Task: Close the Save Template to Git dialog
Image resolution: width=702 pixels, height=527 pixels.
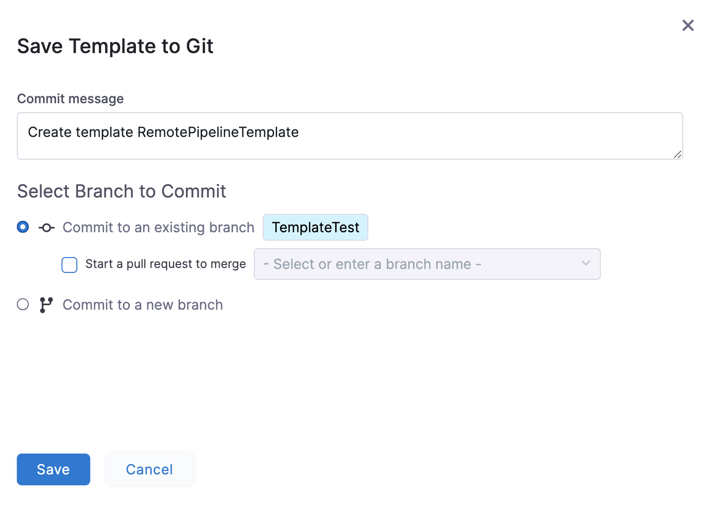Action: (688, 25)
